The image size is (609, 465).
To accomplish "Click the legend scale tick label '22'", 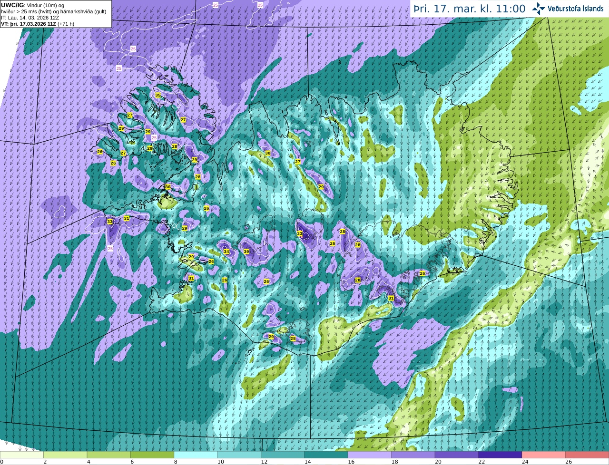I will [481, 462].
